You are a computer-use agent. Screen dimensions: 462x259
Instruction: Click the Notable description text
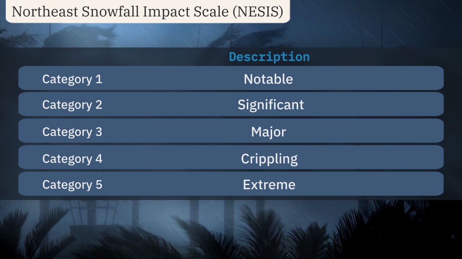click(268, 79)
